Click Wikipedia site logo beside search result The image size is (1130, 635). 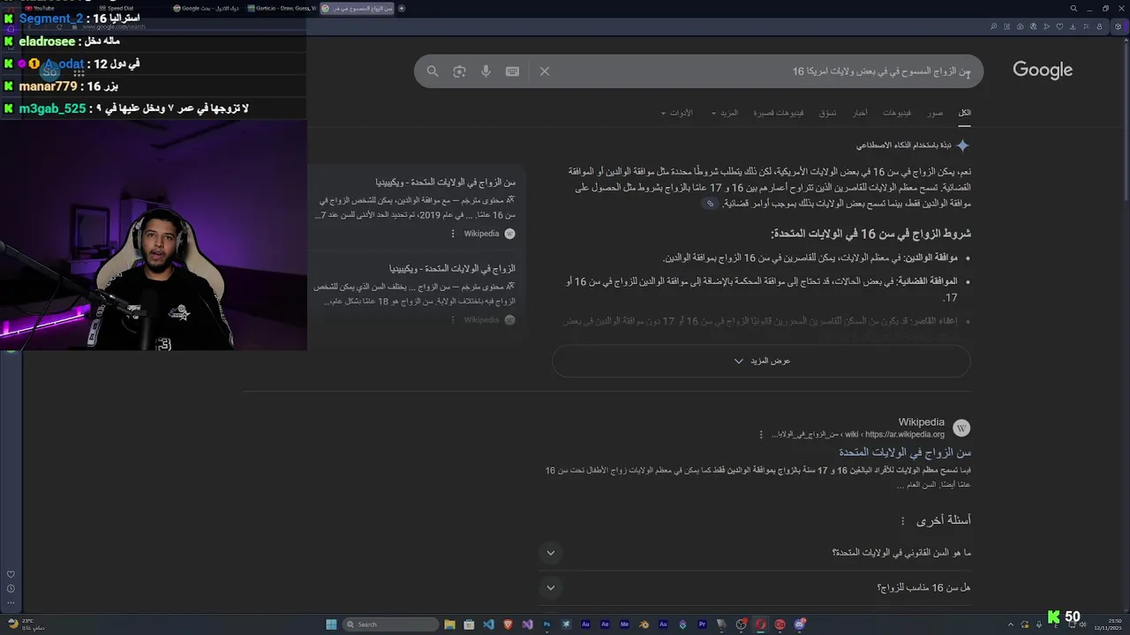(x=961, y=428)
